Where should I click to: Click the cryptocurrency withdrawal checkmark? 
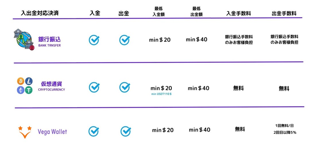point(124,87)
